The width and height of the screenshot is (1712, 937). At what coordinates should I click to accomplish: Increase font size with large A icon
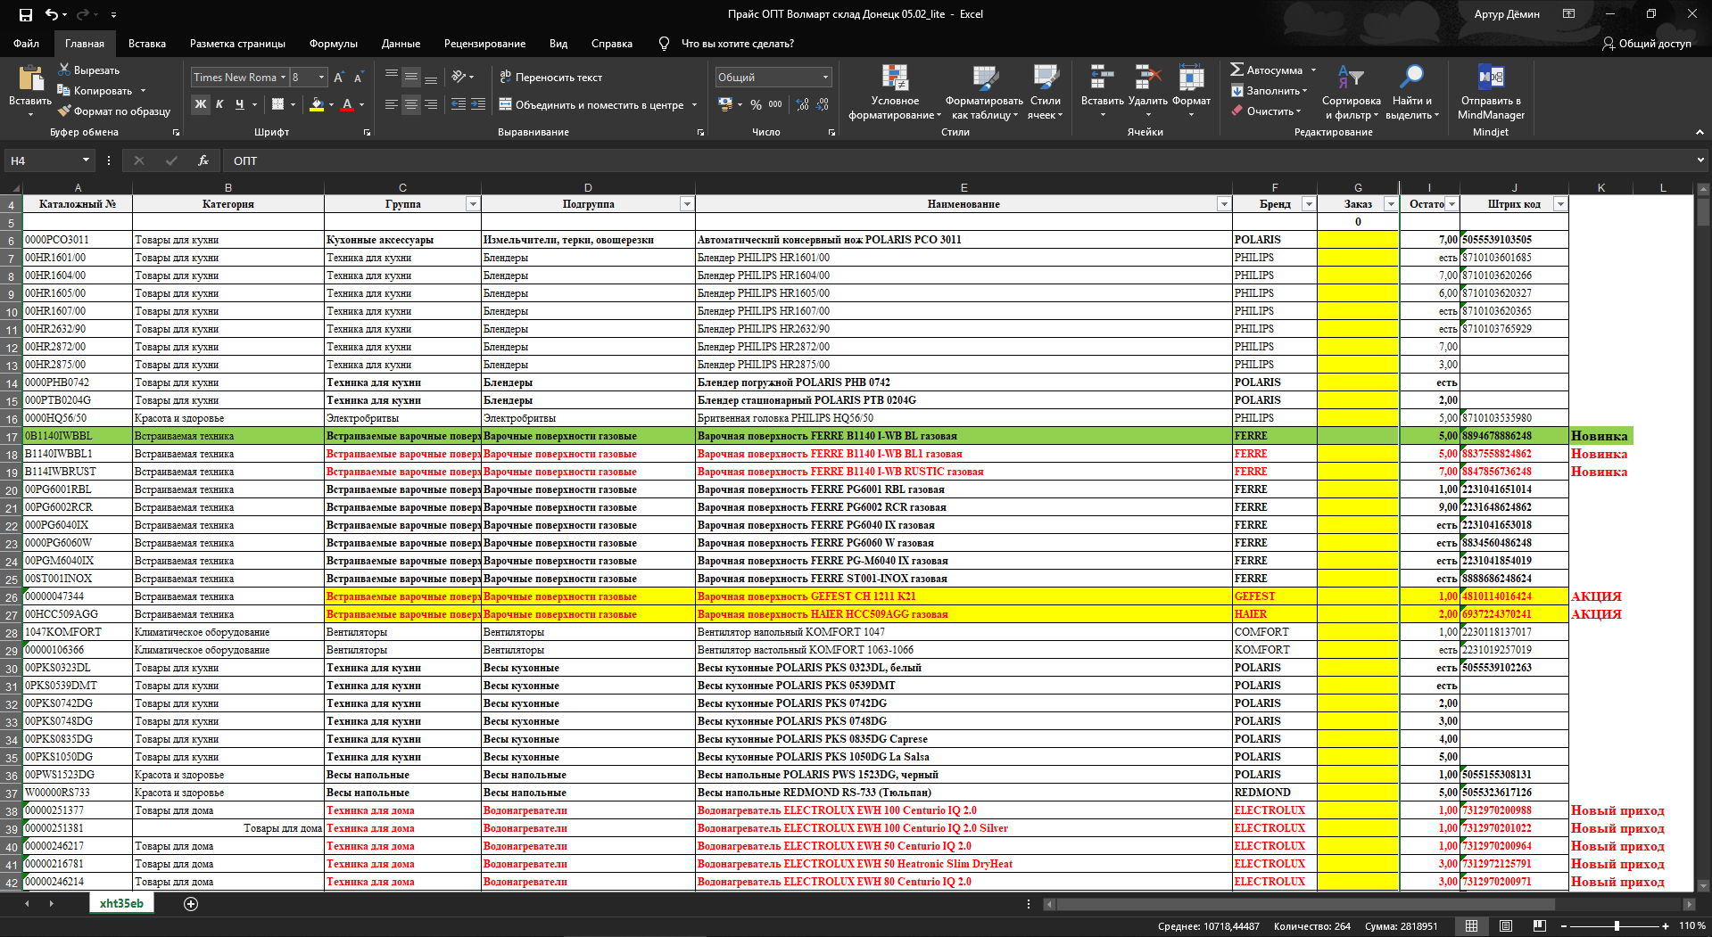[x=339, y=78]
